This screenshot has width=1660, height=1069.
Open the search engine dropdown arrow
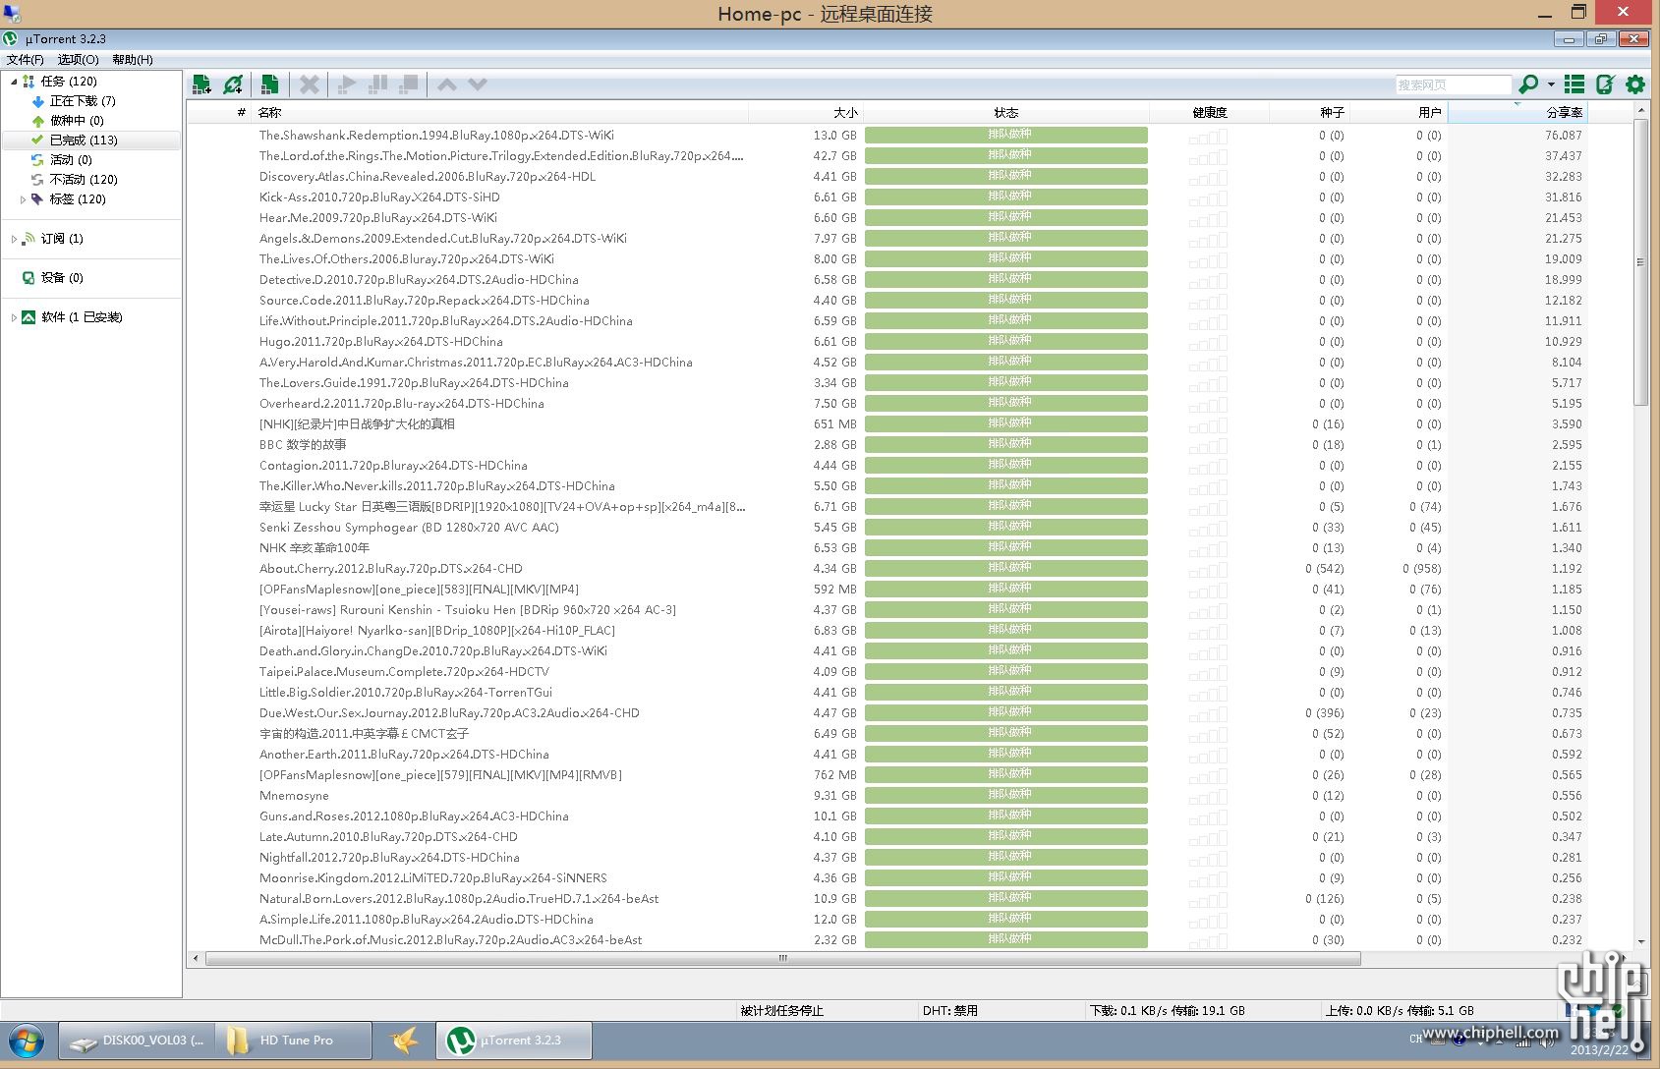click(x=1551, y=84)
